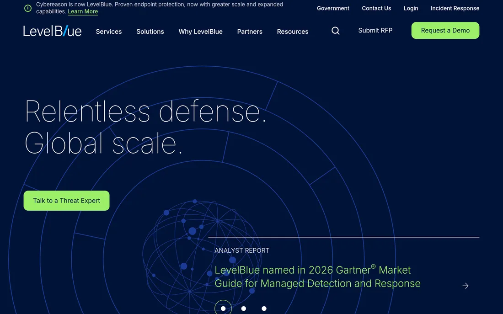The height and width of the screenshot is (314, 503).
Task: Open the Resources menu
Action: (293, 32)
